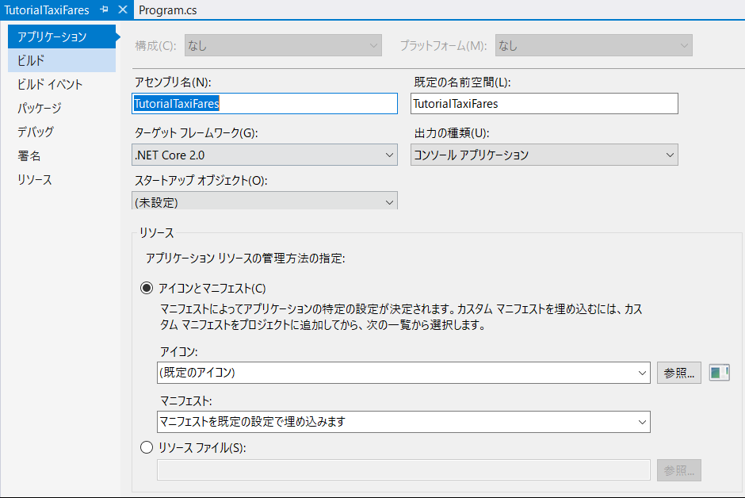Open the アイコン selection dropdown

coord(641,373)
